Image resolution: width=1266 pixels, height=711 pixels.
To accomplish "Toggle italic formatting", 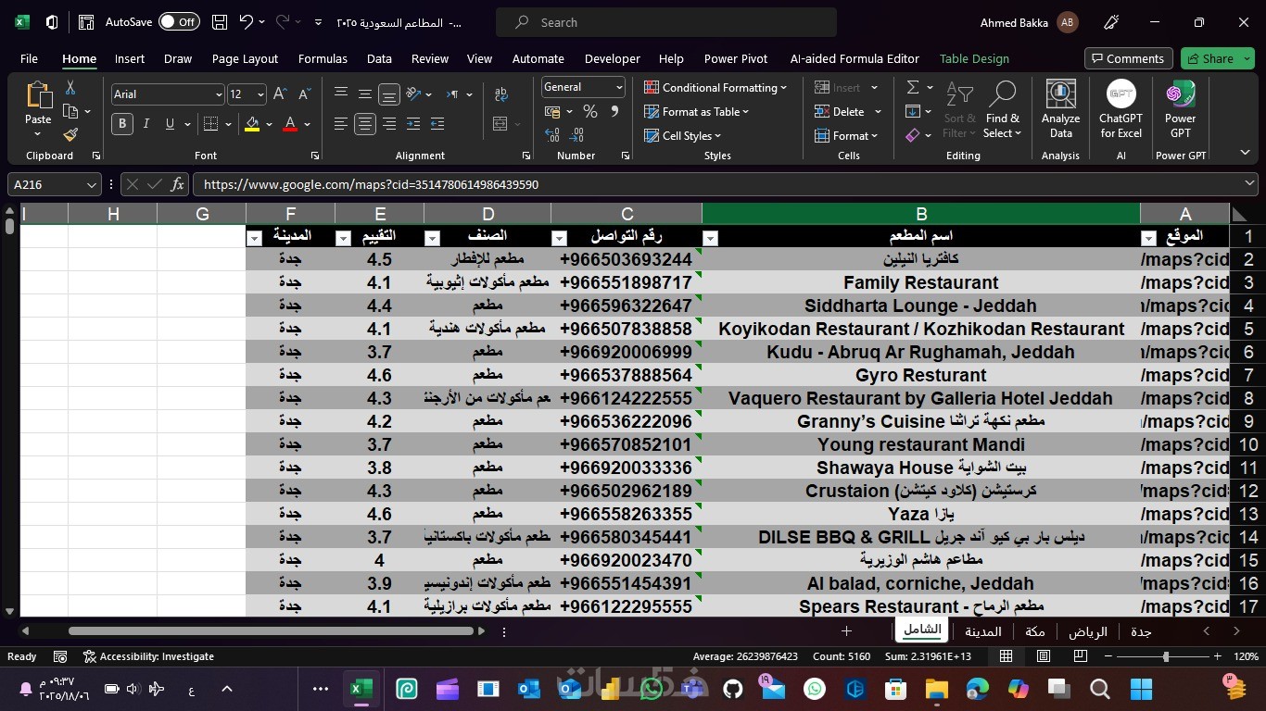I will 146,124.
